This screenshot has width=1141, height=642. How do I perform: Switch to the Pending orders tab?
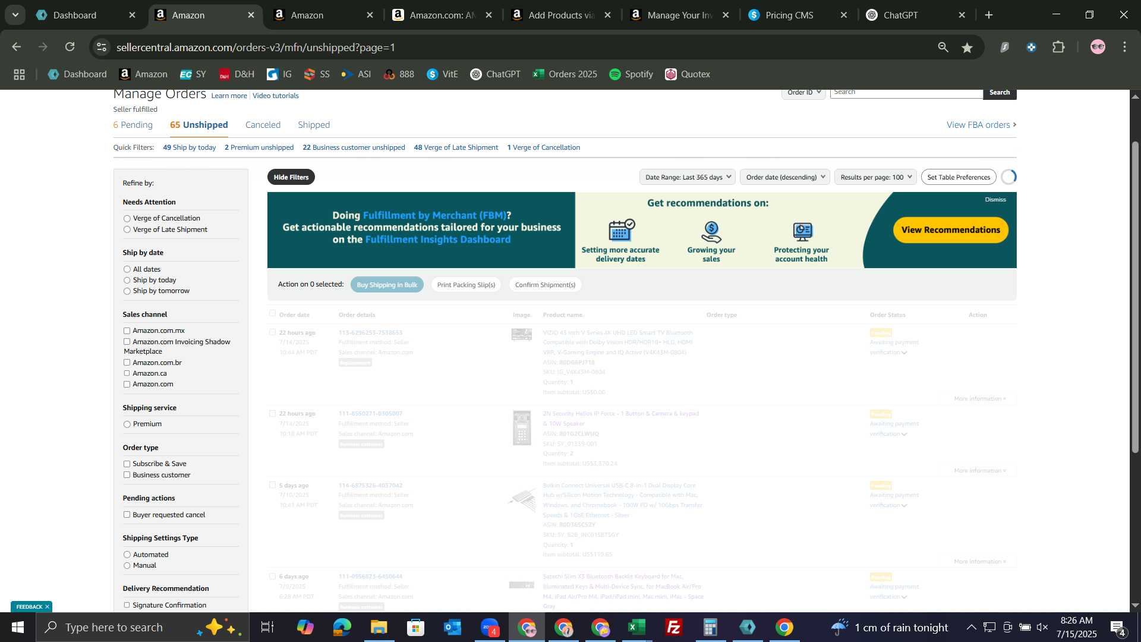point(133,125)
